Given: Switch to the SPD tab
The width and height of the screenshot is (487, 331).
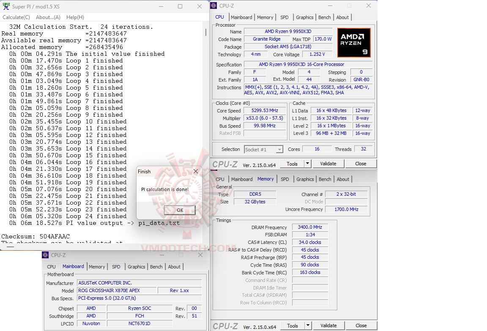Looking at the screenshot, I should 284,17.
